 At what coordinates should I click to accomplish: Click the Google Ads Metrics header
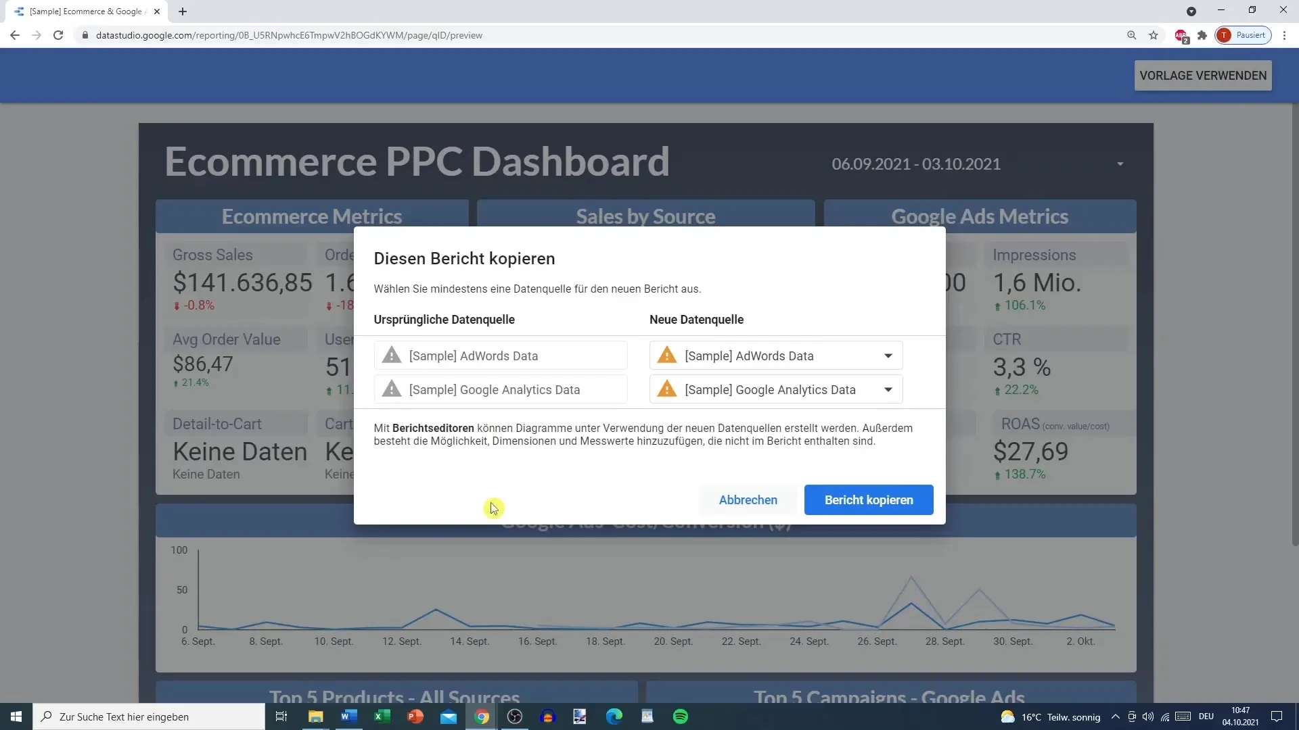(x=980, y=216)
